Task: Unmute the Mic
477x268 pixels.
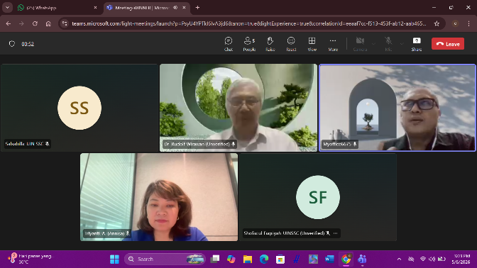Action: (x=388, y=44)
